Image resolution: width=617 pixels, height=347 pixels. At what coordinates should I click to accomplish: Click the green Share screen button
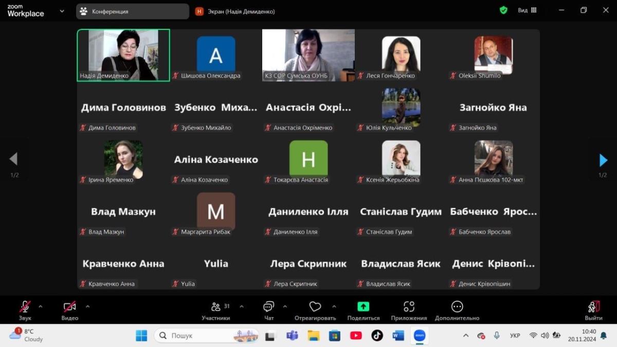pos(363,307)
